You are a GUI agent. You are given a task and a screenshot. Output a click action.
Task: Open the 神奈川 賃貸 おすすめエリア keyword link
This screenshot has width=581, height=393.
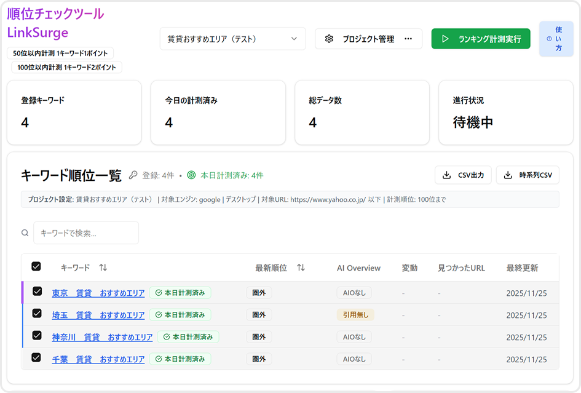pos(102,337)
